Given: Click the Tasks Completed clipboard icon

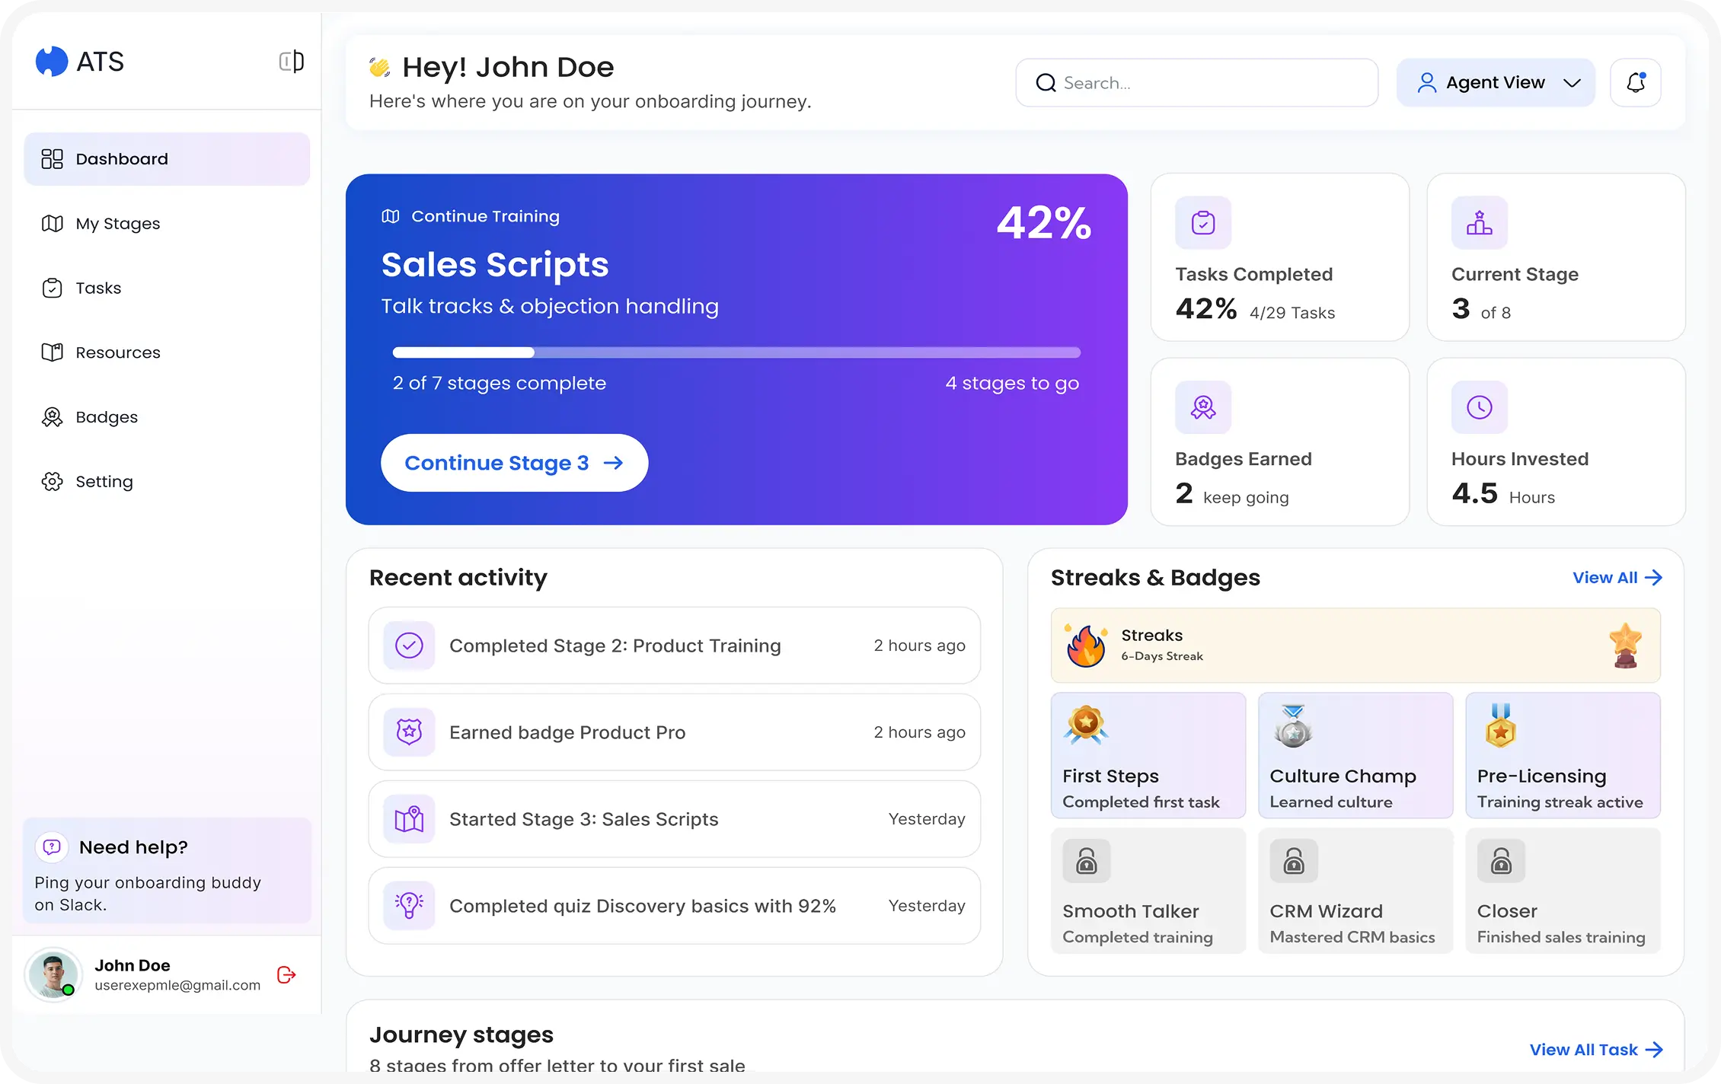Looking at the screenshot, I should coord(1203,222).
